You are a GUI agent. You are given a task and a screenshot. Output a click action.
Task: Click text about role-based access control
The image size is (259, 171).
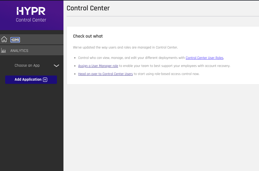tap(167, 74)
